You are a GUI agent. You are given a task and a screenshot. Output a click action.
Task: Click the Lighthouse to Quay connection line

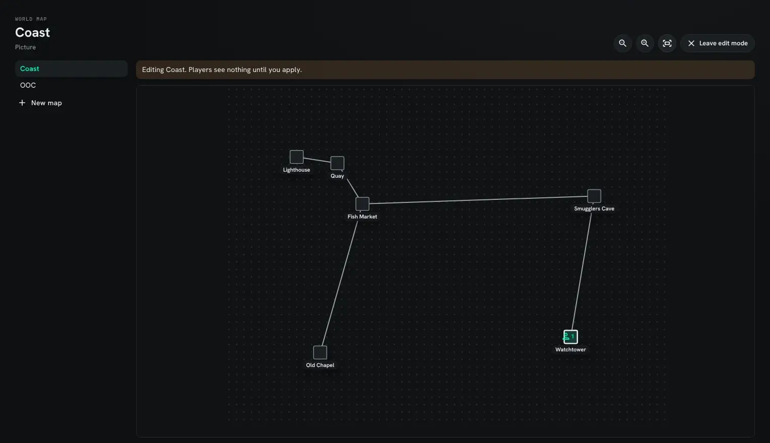point(317,160)
